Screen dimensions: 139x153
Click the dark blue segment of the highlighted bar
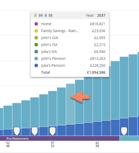tap(70, 130)
